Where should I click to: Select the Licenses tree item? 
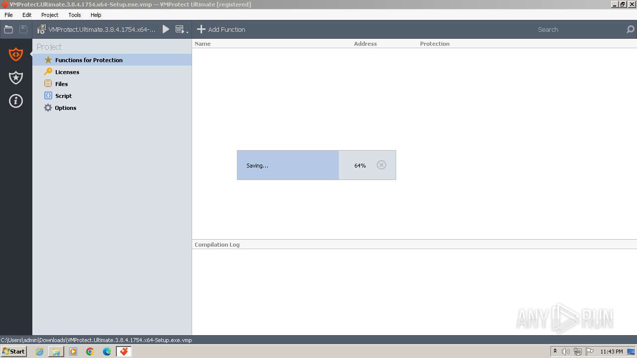[112, 72]
